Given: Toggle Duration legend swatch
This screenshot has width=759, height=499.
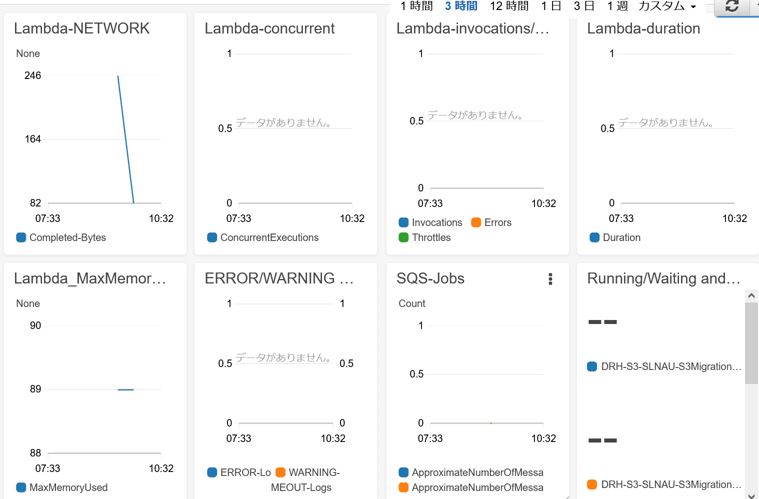Looking at the screenshot, I should (594, 237).
